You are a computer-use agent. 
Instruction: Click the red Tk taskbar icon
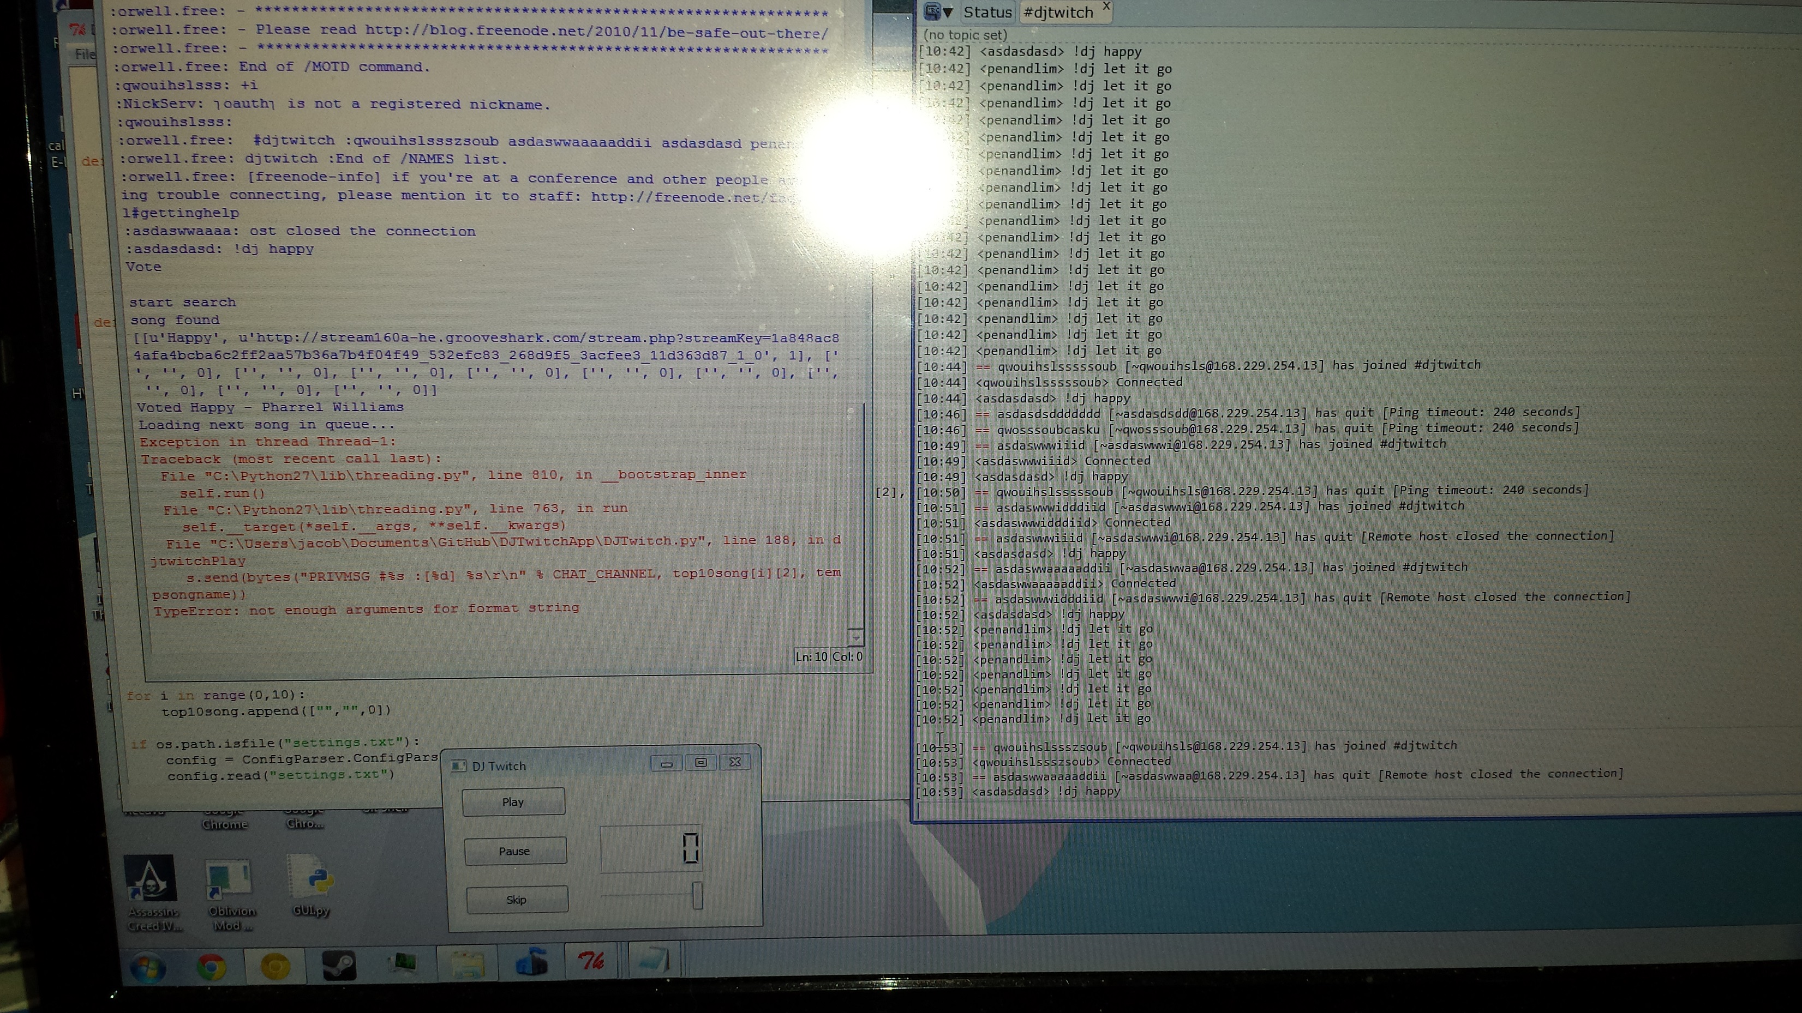tap(592, 961)
